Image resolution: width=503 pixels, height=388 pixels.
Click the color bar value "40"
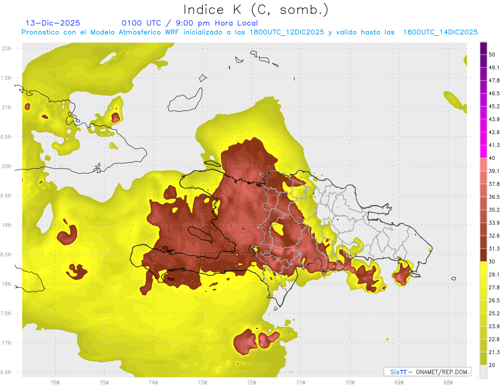point(492,158)
